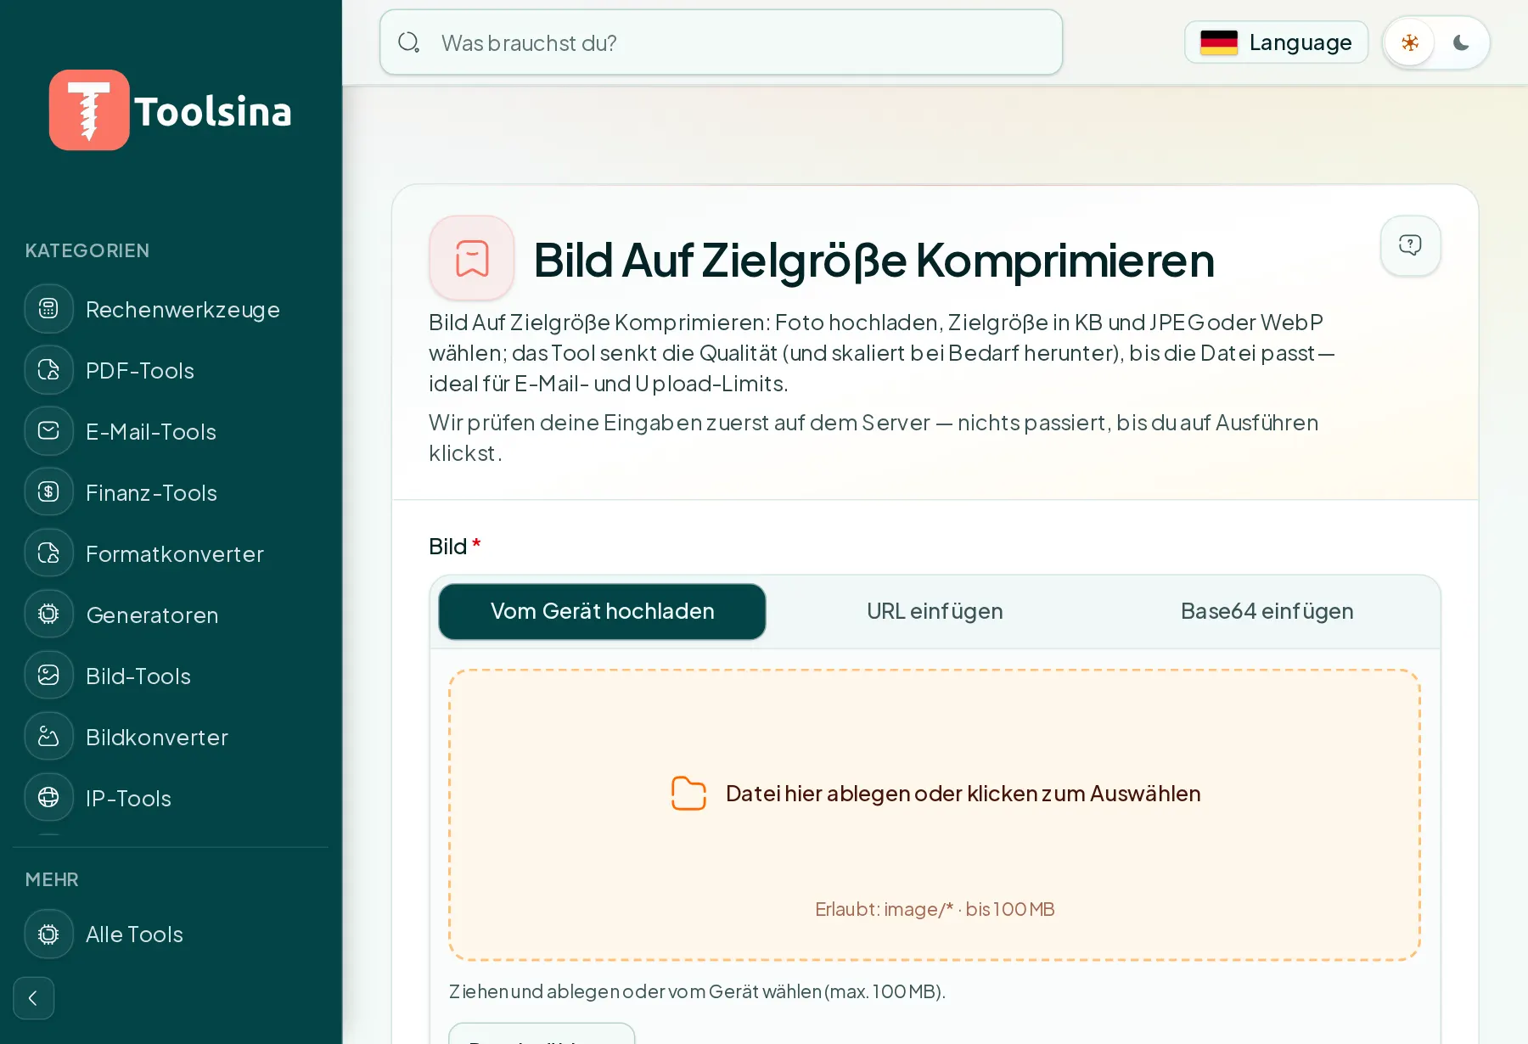The image size is (1528, 1044).
Task: Open Bild-Tools category
Action: pos(170,676)
